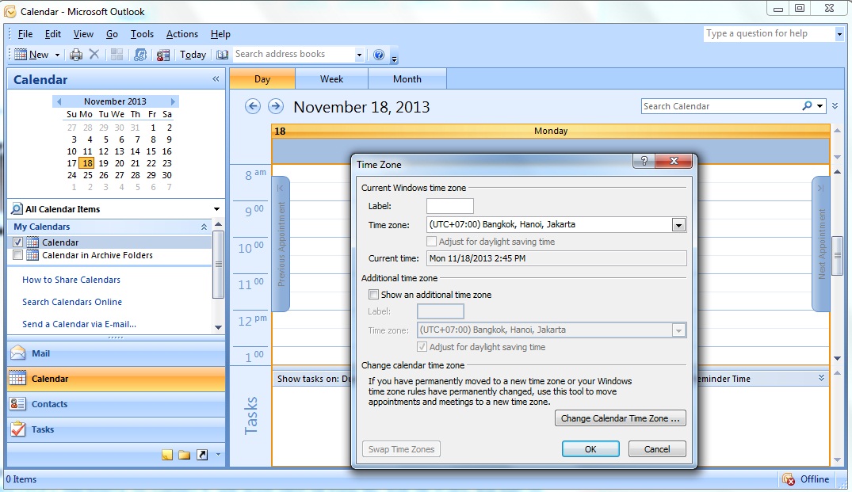Open Type a question for help dropdown

click(x=839, y=34)
